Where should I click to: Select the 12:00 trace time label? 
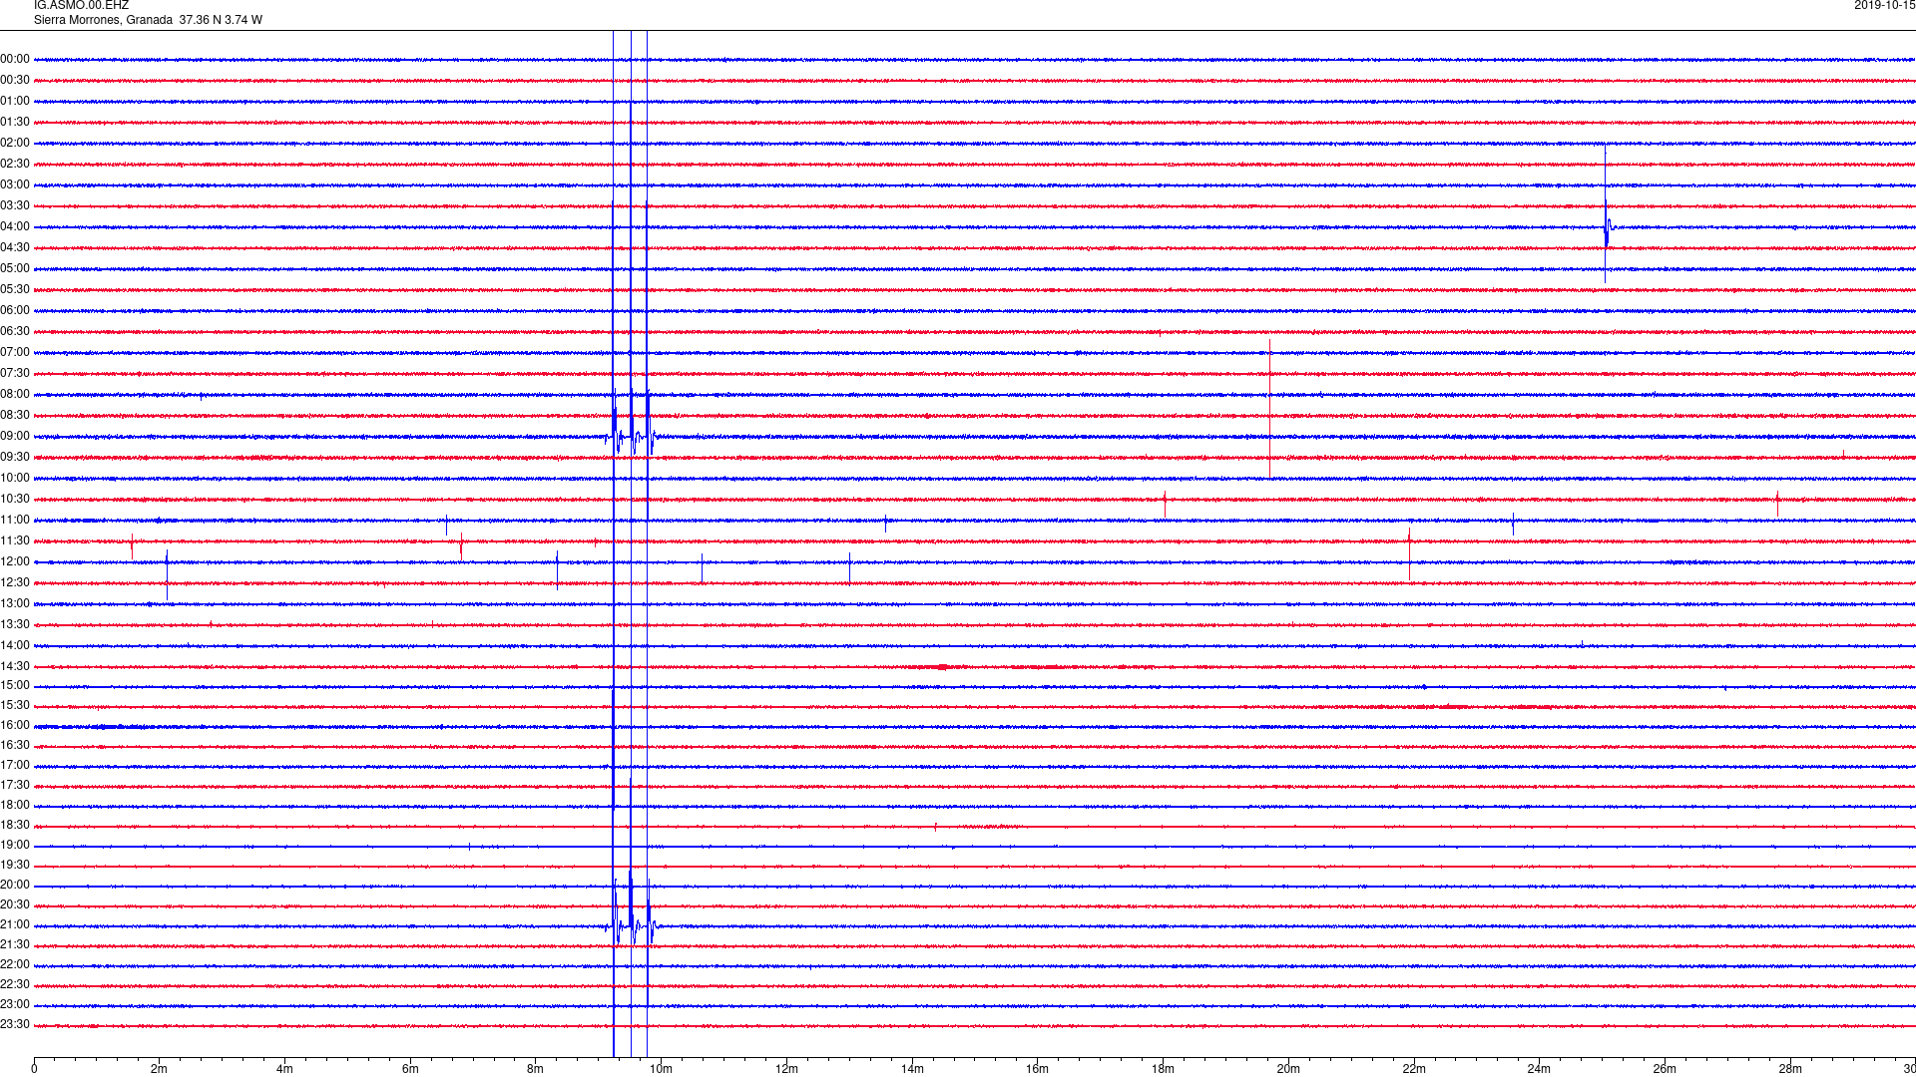[x=15, y=562]
